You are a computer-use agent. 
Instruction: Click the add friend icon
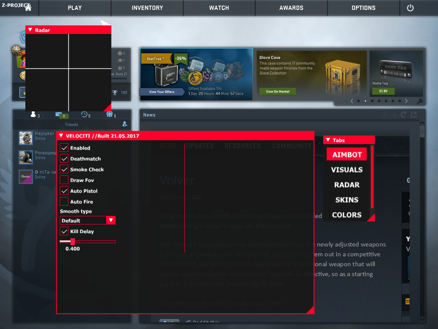tap(125, 124)
